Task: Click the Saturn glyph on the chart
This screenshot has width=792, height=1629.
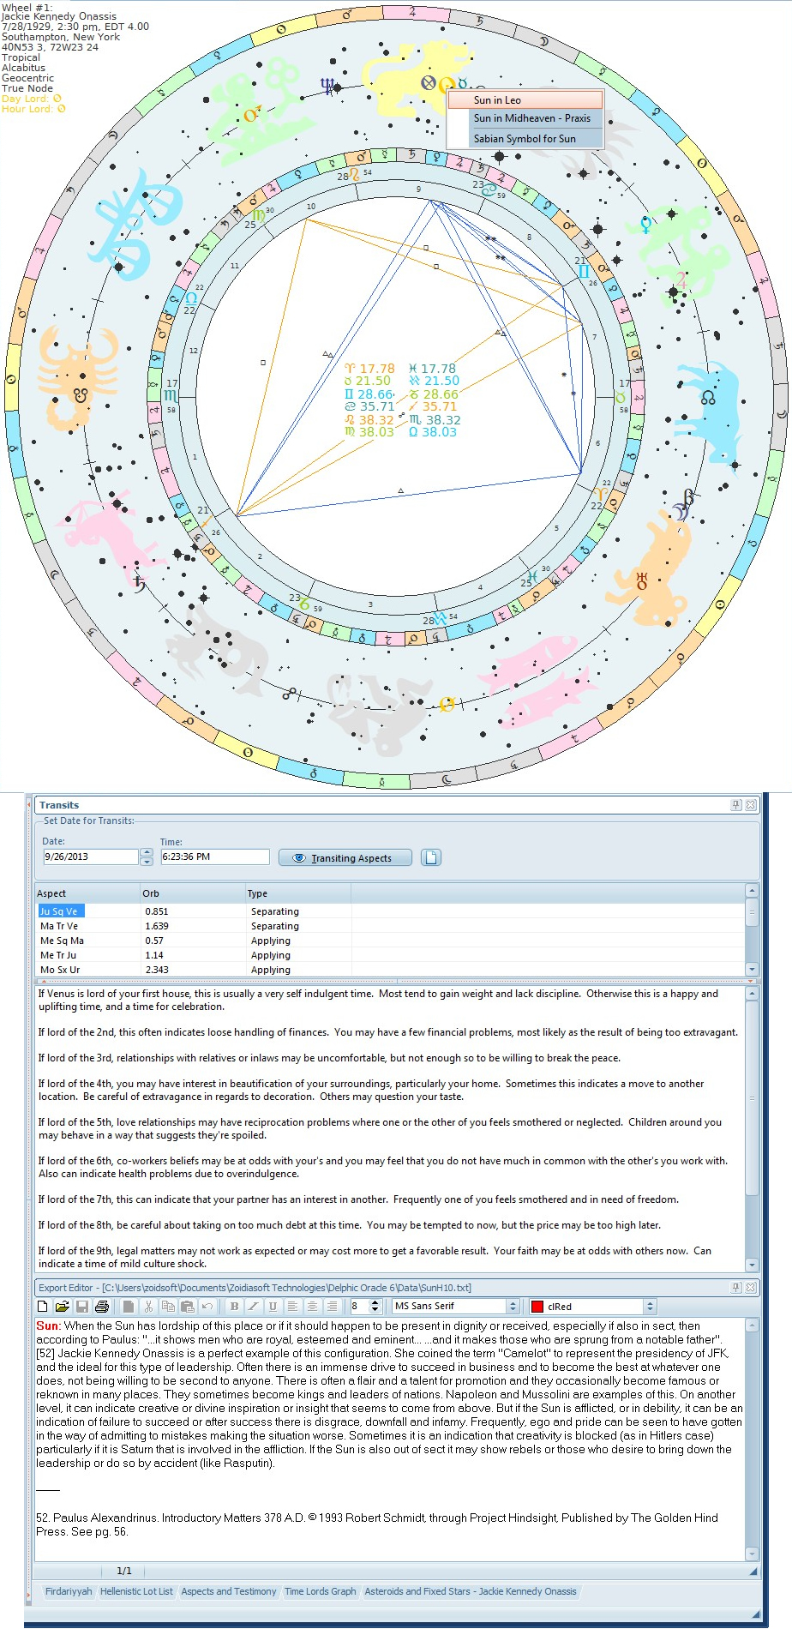Action: point(139,584)
